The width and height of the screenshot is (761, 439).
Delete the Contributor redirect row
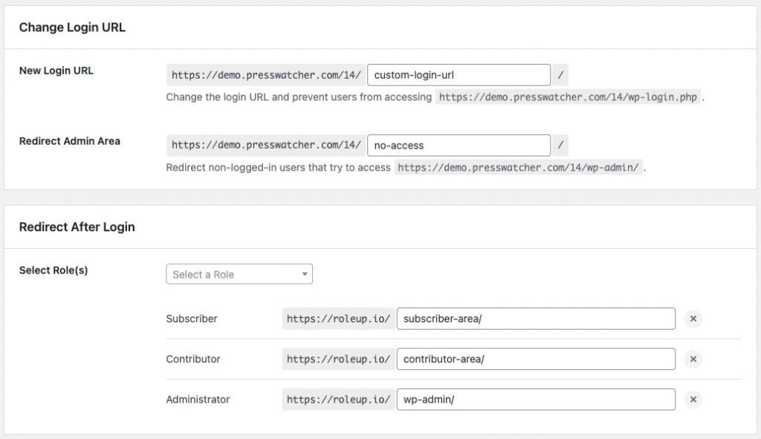click(x=693, y=359)
